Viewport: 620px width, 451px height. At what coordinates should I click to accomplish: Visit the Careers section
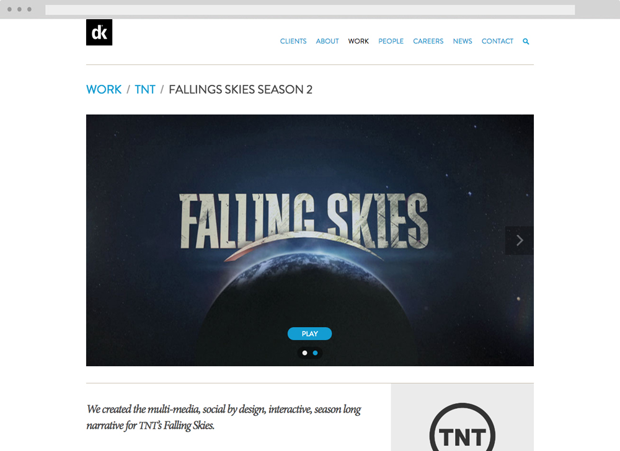[x=428, y=41]
